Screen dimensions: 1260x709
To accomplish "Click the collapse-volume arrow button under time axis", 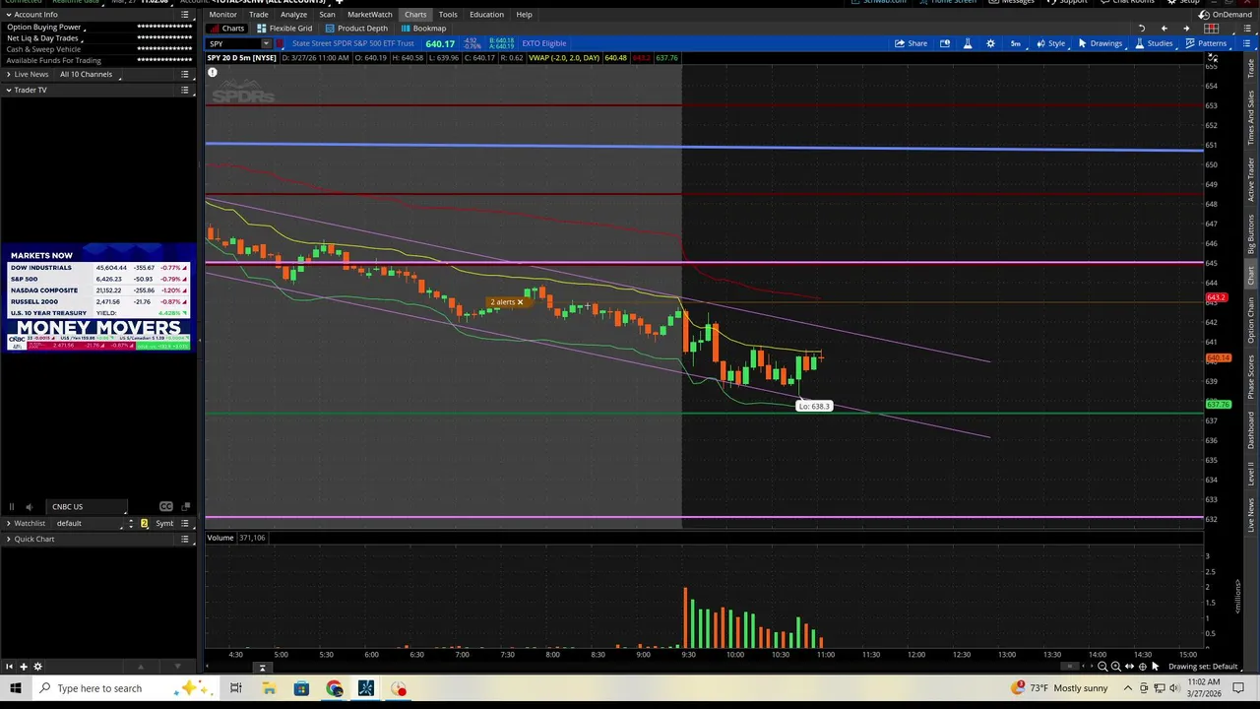I will pyautogui.click(x=262, y=668).
